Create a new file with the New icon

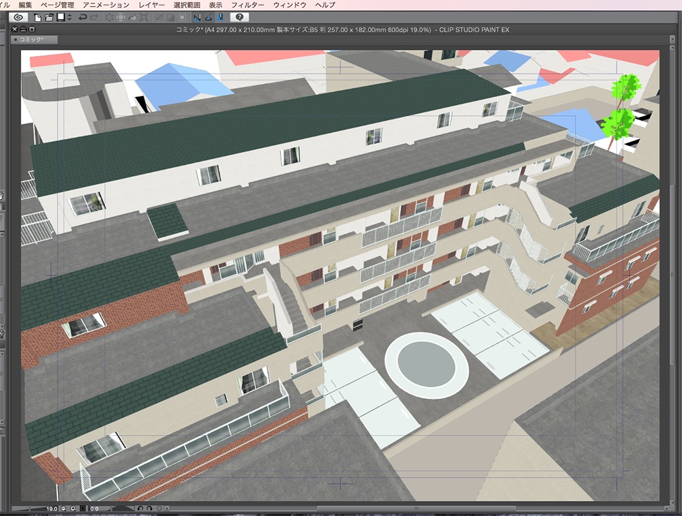(x=37, y=17)
